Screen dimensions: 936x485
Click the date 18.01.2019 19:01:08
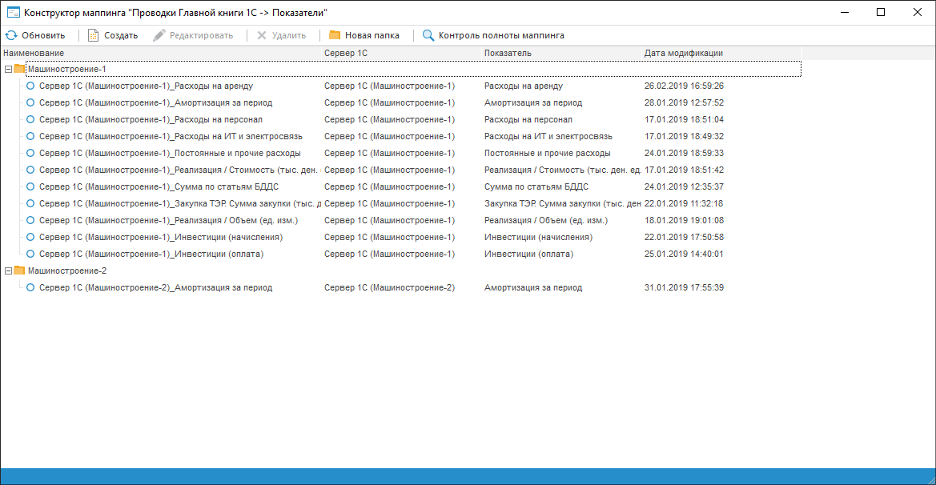point(684,220)
